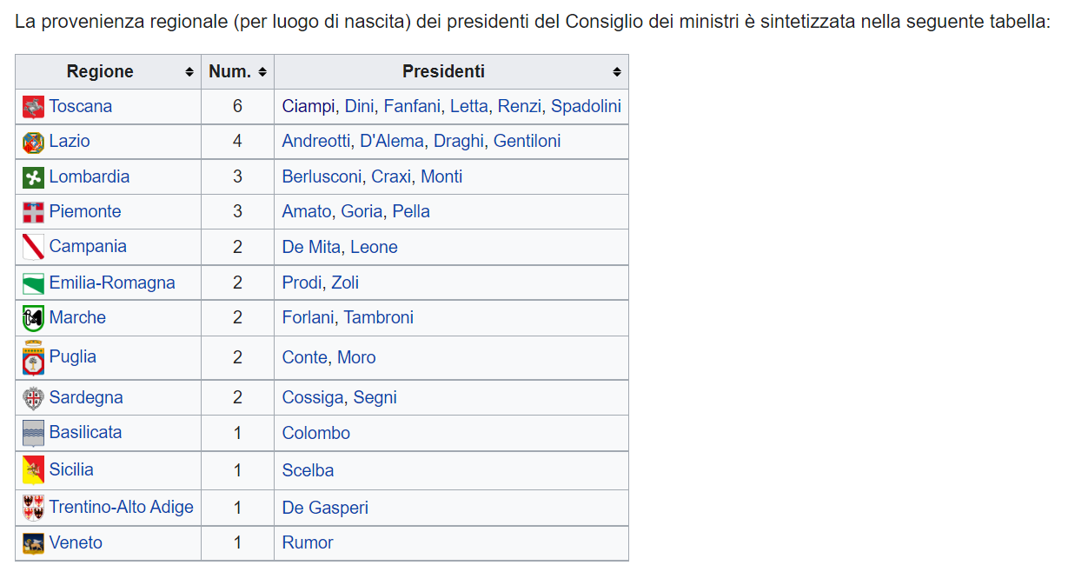
Task: Sort table by Num. column arrows
Action: pyautogui.click(x=262, y=72)
